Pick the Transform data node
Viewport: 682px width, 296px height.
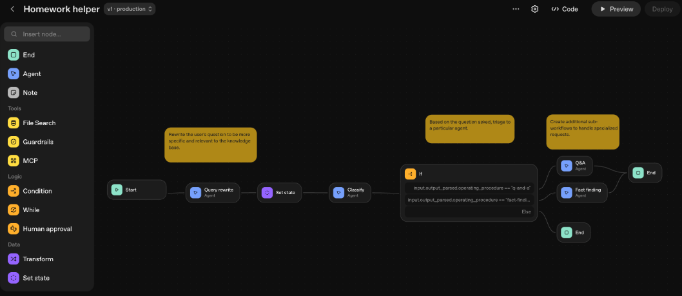pos(37,259)
